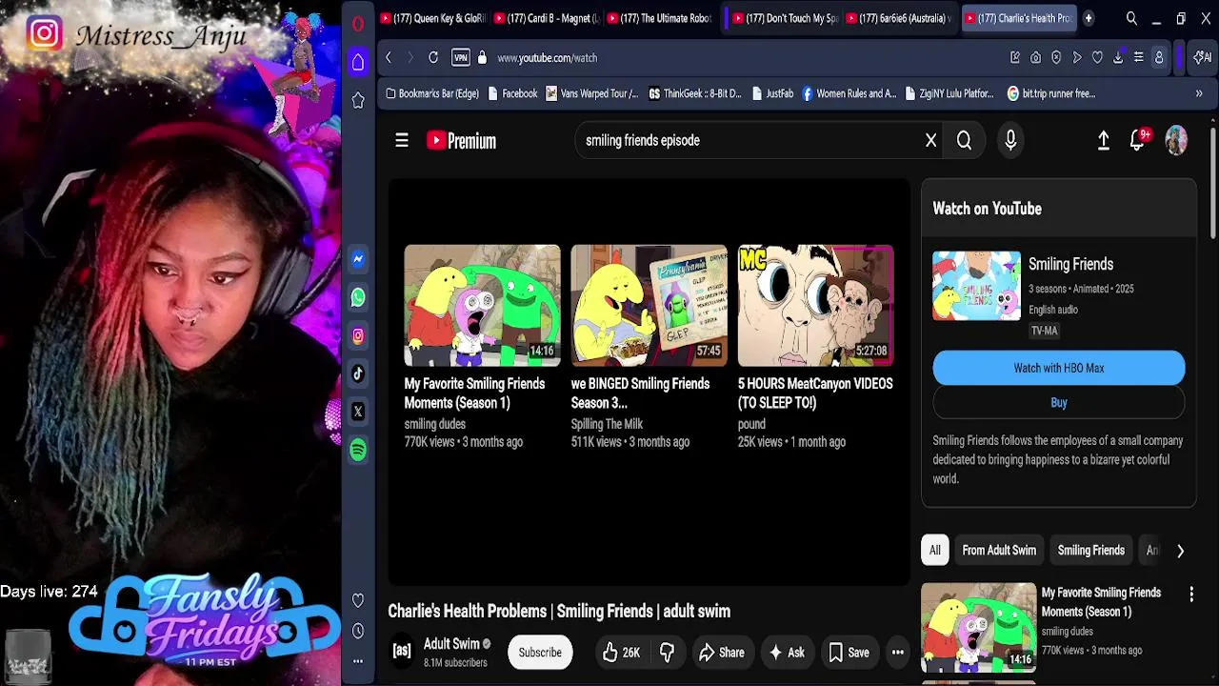The width and height of the screenshot is (1219, 686).
Task: Open Facebook Messenger in the sidebar
Action: pos(358,259)
